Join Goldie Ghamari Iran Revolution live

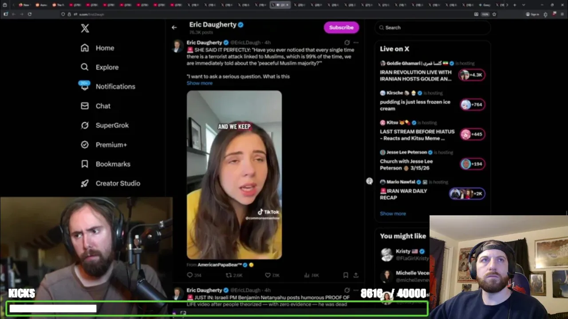pyautogui.click(x=416, y=75)
